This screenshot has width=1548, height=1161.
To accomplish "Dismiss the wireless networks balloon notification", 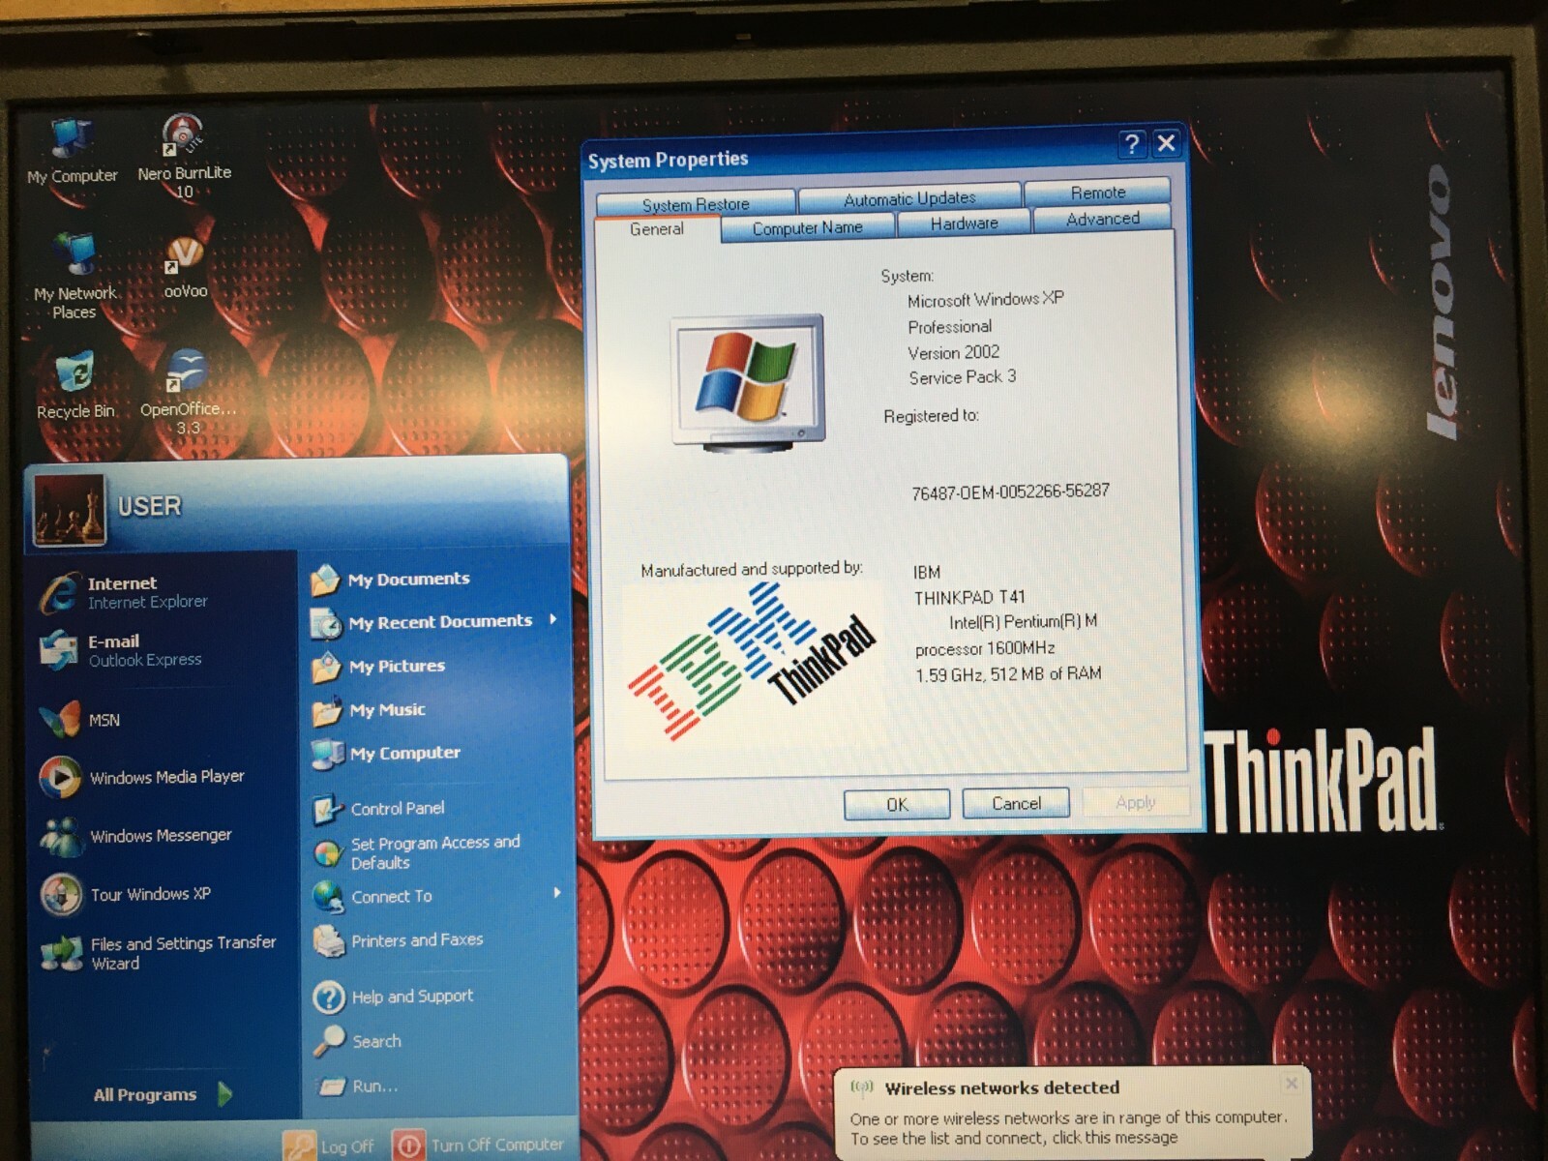I will [1291, 1083].
